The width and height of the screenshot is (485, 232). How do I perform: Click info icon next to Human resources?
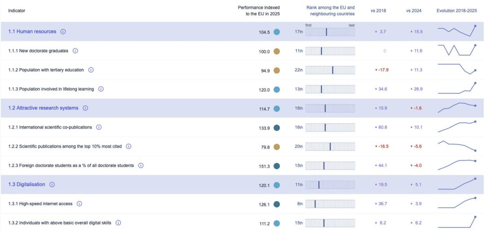(63, 32)
